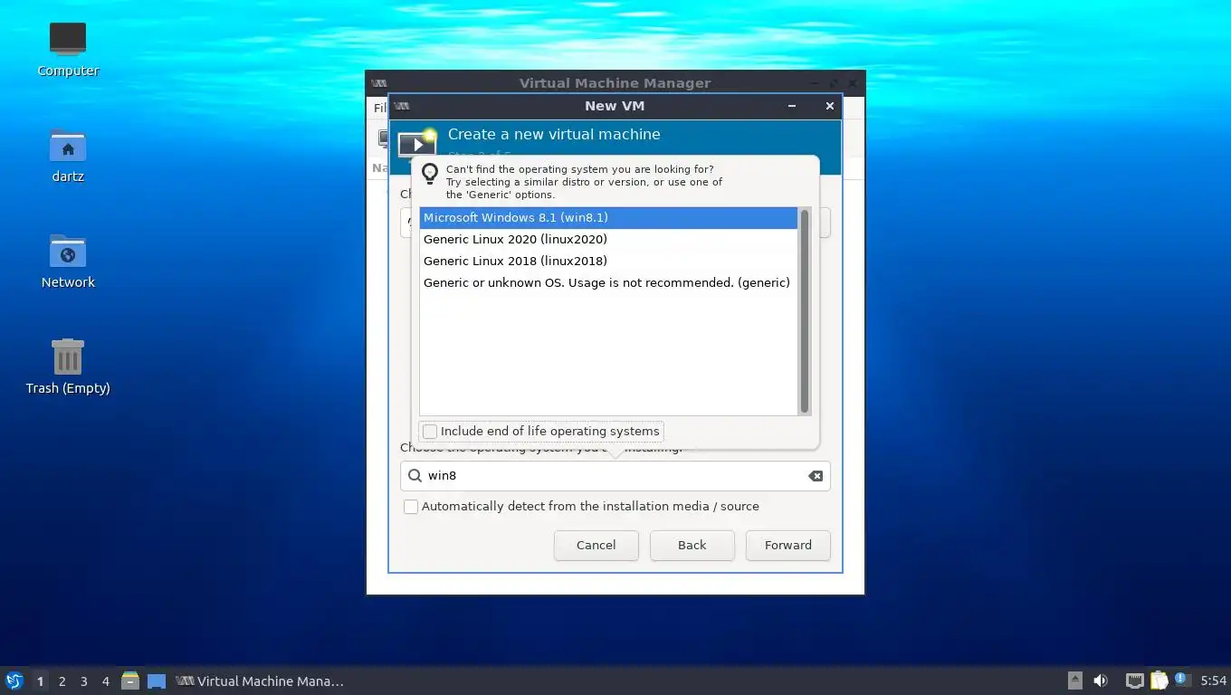This screenshot has height=695, width=1231.
Task: Click the removable media eject tray icon
Action: point(1074,681)
